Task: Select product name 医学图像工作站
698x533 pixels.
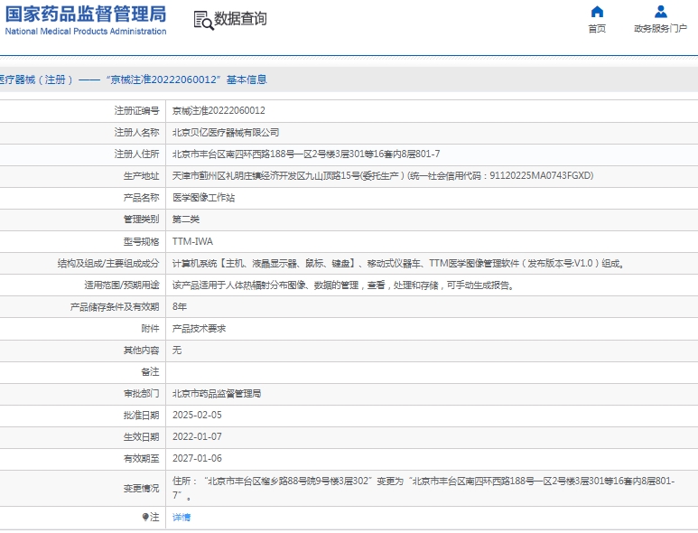Action: (x=203, y=197)
